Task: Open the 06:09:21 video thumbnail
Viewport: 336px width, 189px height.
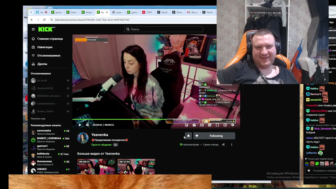Action: (x=96, y=166)
